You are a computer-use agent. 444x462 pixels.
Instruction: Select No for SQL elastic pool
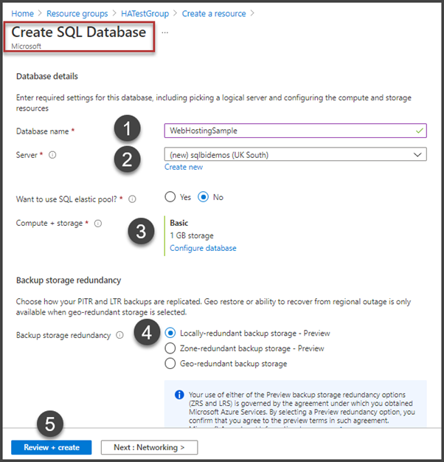[x=203, y=197]
